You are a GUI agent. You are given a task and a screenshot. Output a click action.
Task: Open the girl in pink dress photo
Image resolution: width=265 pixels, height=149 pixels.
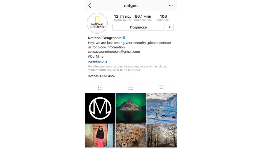click(x=100, y=136)
